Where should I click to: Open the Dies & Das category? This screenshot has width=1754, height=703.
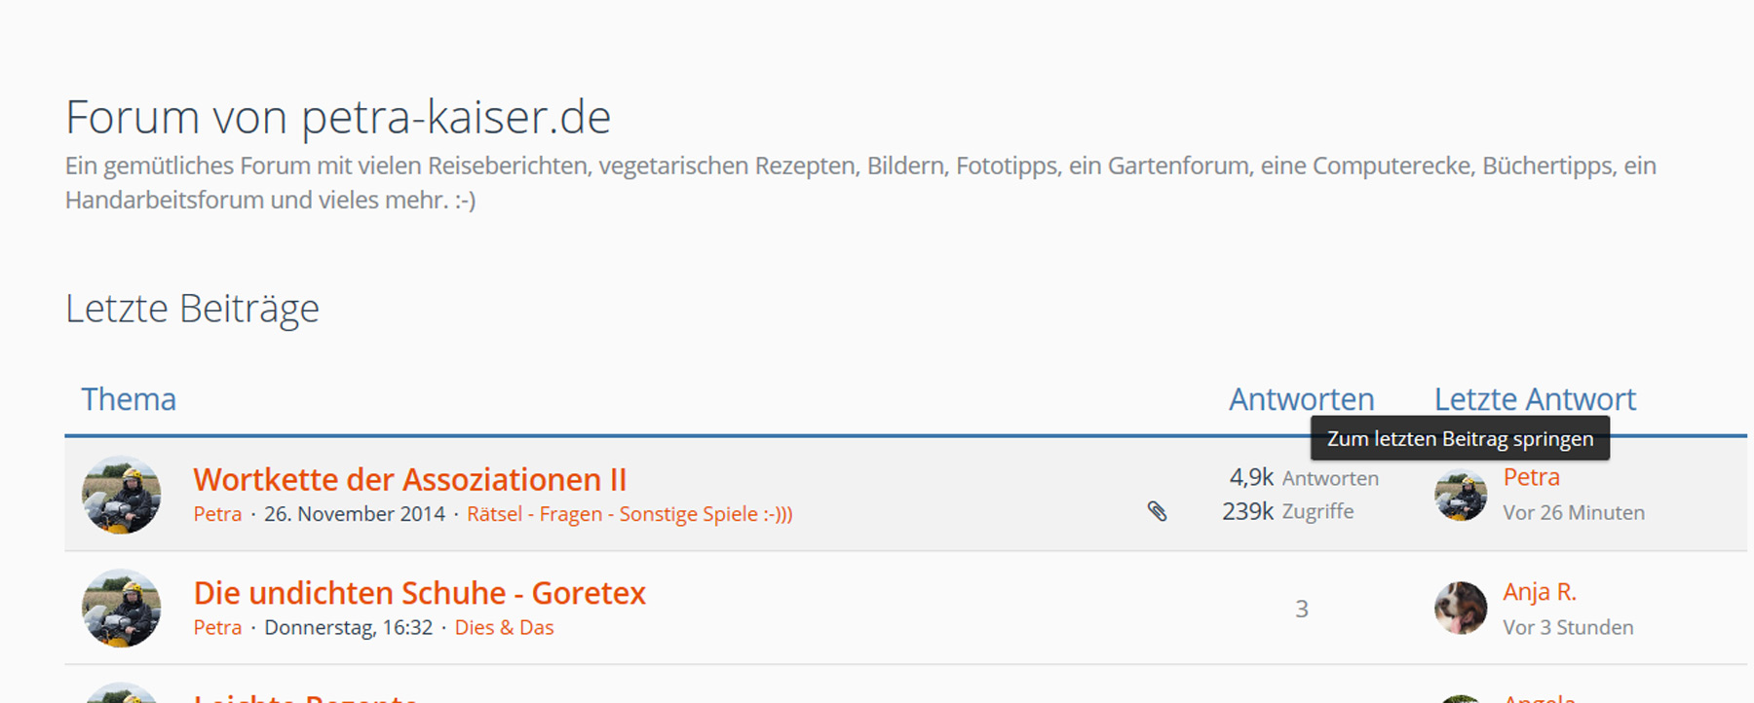[x=504, y=628]
